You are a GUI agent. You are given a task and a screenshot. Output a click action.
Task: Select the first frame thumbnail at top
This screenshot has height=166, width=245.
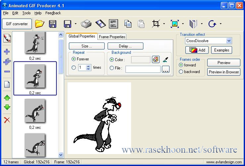tap(35, 42)
